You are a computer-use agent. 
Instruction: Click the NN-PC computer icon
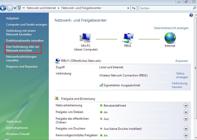coord(85,38)
